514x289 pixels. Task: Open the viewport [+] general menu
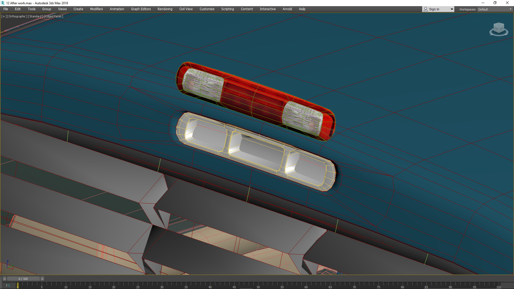point(4,16)
